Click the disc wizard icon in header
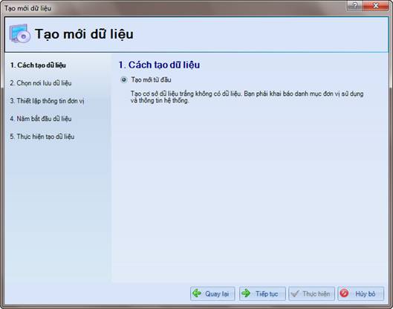This screenshot has width=393, height=309. point(20,33)
